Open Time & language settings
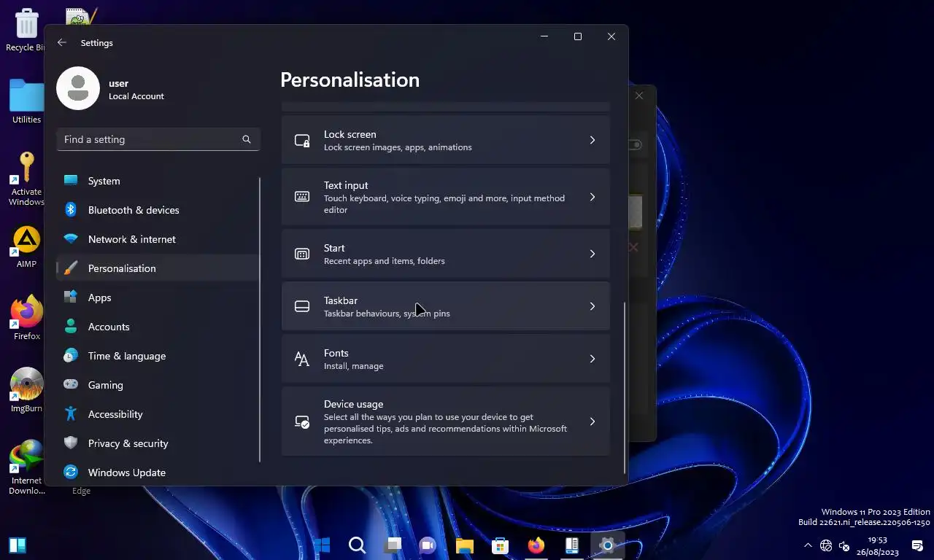 tap(158, 356)
